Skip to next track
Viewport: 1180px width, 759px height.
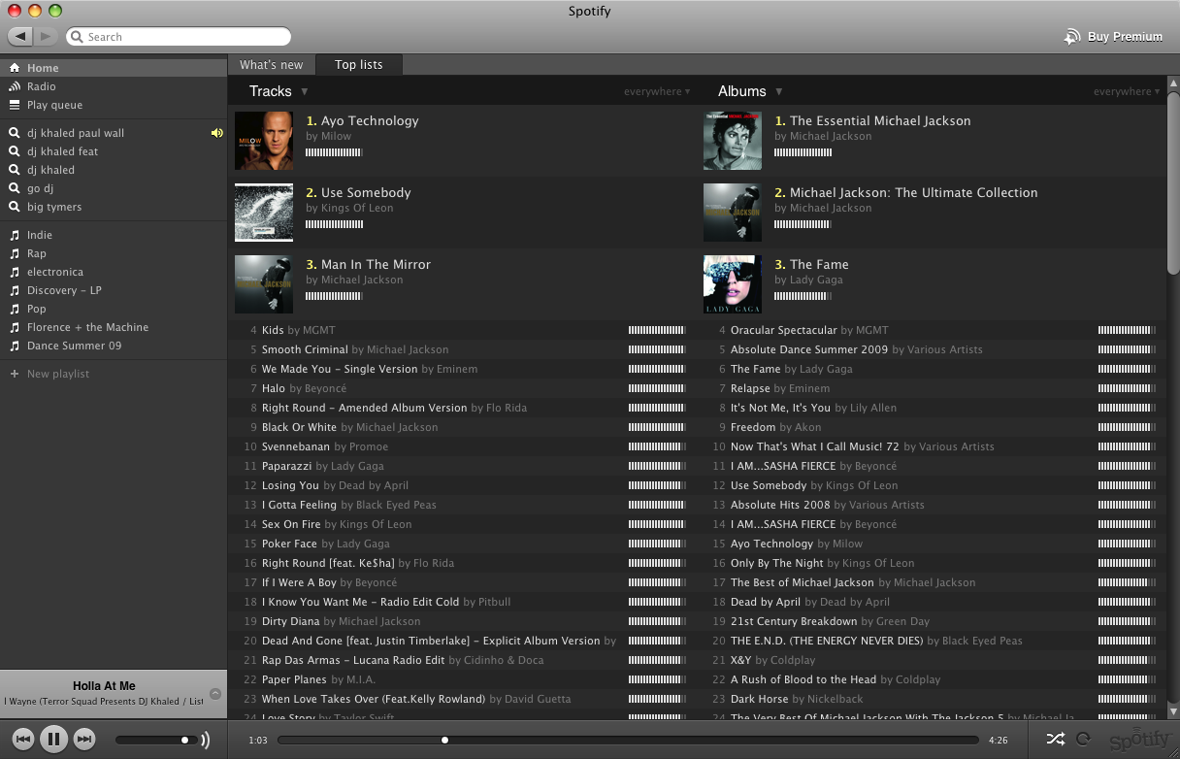point(84,740)
